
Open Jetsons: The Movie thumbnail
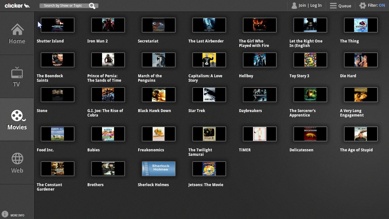coord(209,169)
